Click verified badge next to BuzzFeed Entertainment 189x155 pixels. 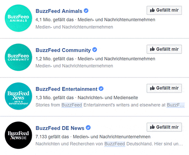[x=101, y=88]
